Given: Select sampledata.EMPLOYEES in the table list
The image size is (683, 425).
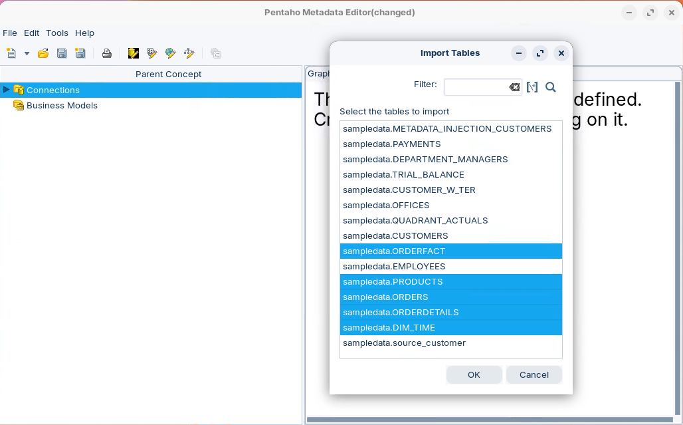Looking at the screenshot, I should [x=394, y=267].
